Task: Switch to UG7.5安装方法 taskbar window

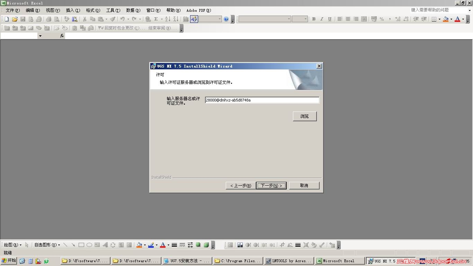Action: click(187, 261)
